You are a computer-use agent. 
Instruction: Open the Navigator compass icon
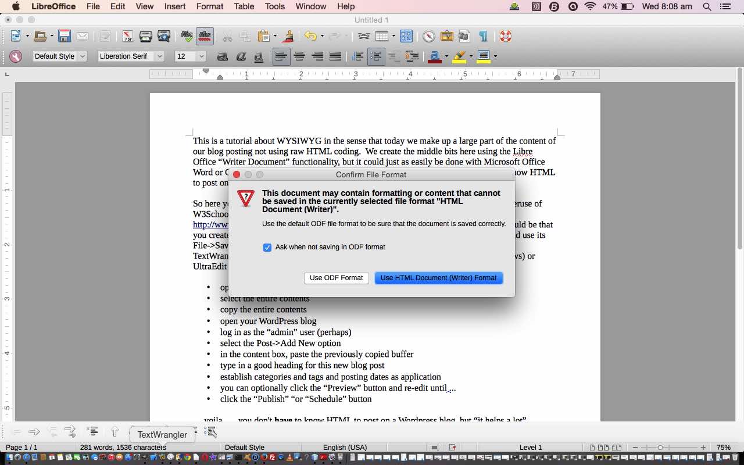click(x=429, y=36)
